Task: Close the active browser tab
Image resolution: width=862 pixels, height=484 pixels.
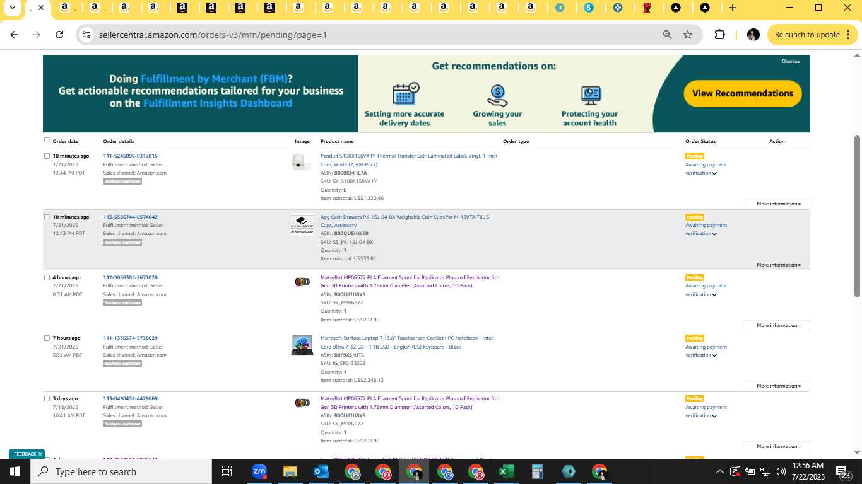Action: point(40,8)
